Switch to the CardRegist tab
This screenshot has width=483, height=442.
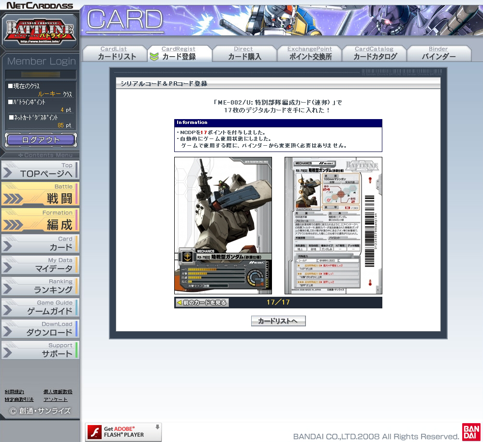click(180, 53)
